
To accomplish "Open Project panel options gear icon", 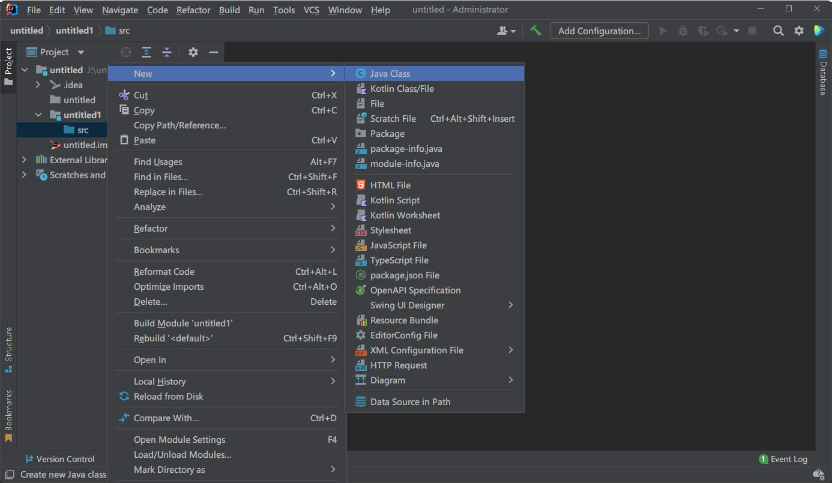I will pyautogui.click(x=193, y=52).
